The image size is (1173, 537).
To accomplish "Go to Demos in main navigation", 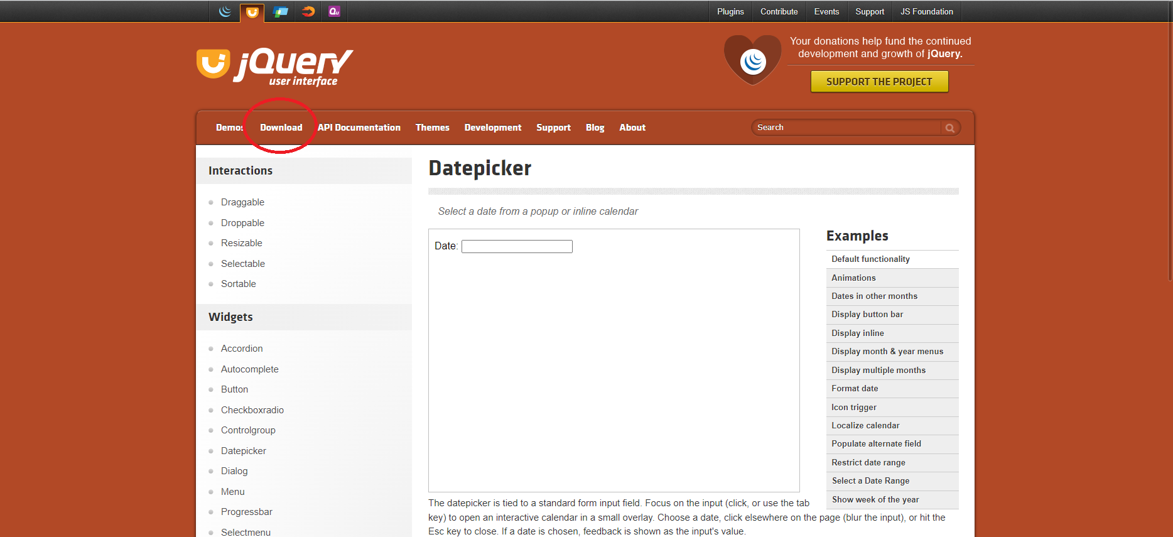I will coord(229,127).
